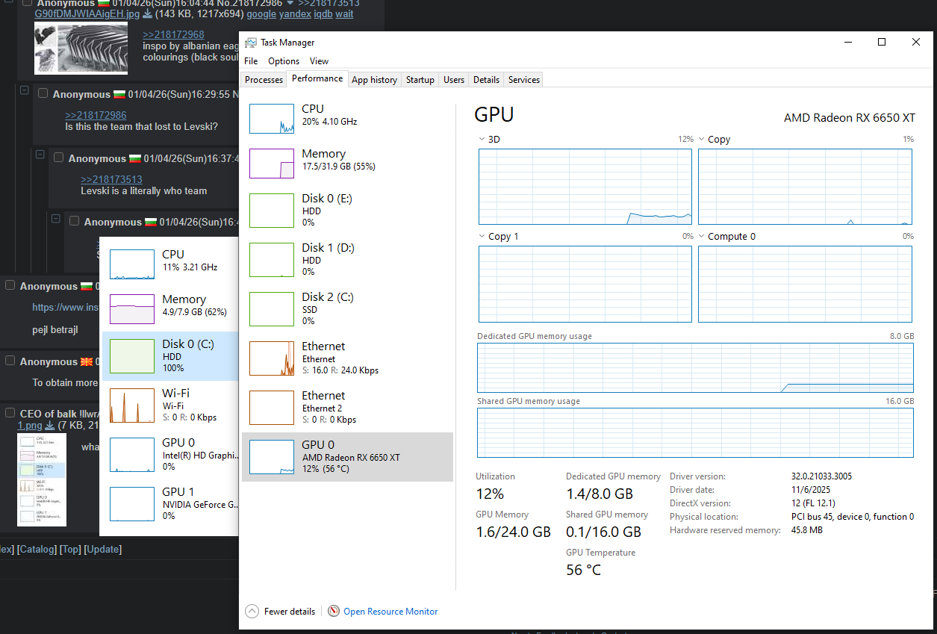Screen dimensions: 937x634
Task: Click the Task Manager title bar app icon
Action: click(252, 43)
